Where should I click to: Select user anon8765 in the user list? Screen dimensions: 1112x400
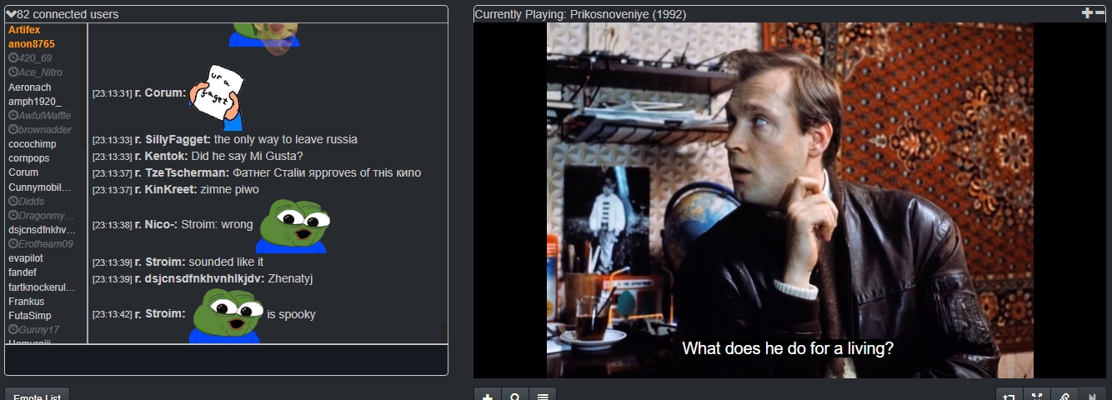31,44
